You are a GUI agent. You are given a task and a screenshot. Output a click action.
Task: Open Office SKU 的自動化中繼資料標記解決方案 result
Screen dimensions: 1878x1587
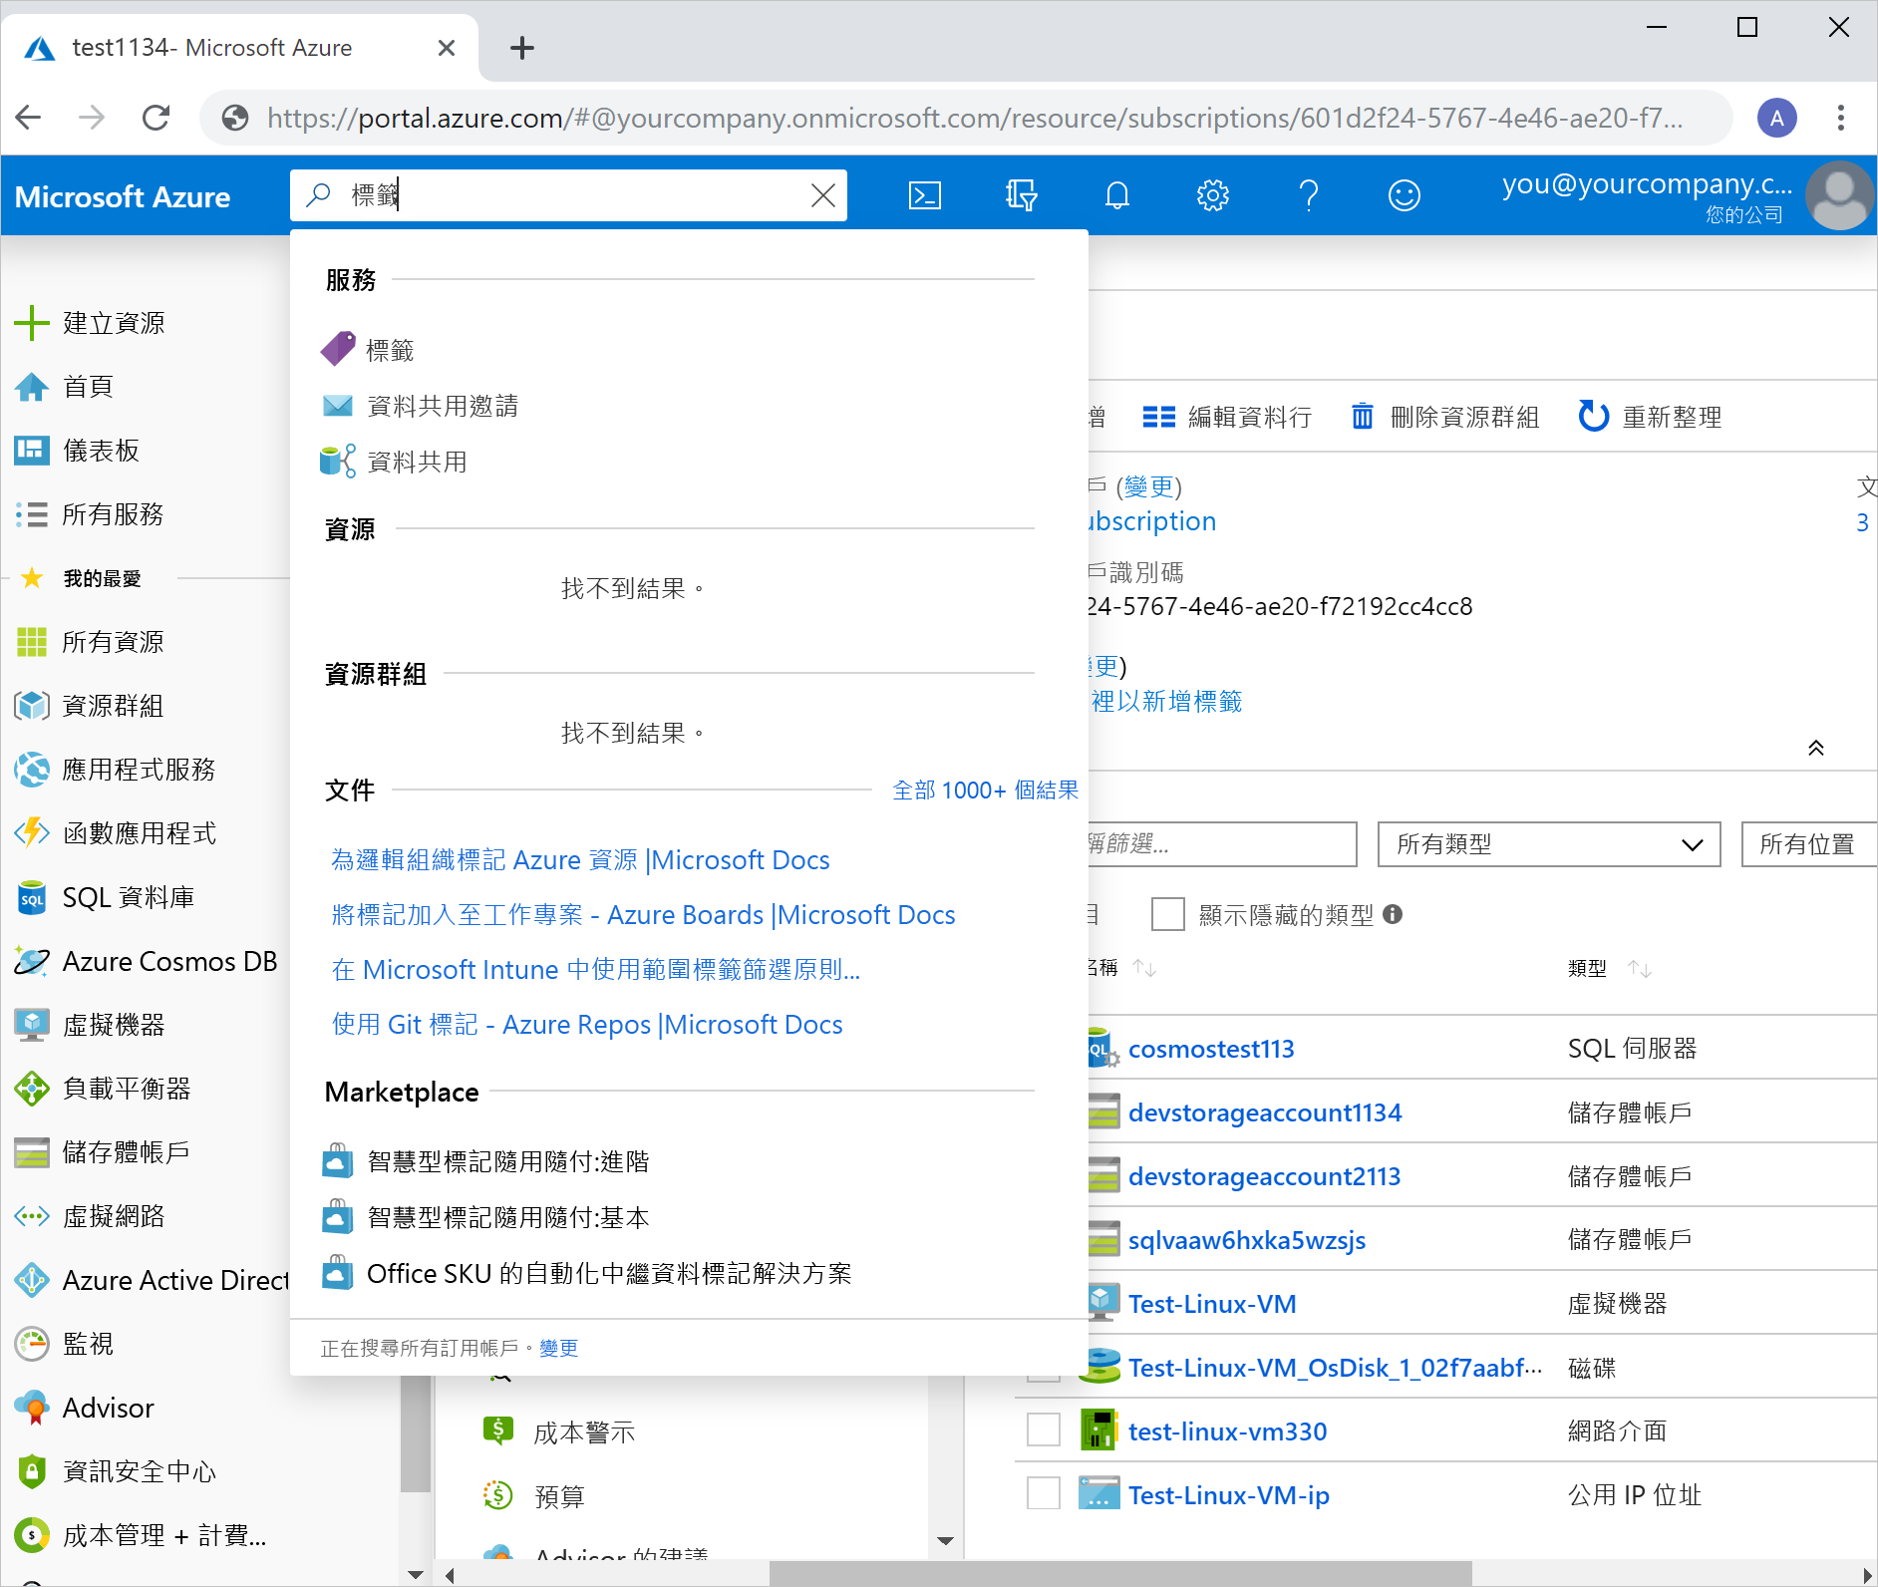coord(587,1273)
